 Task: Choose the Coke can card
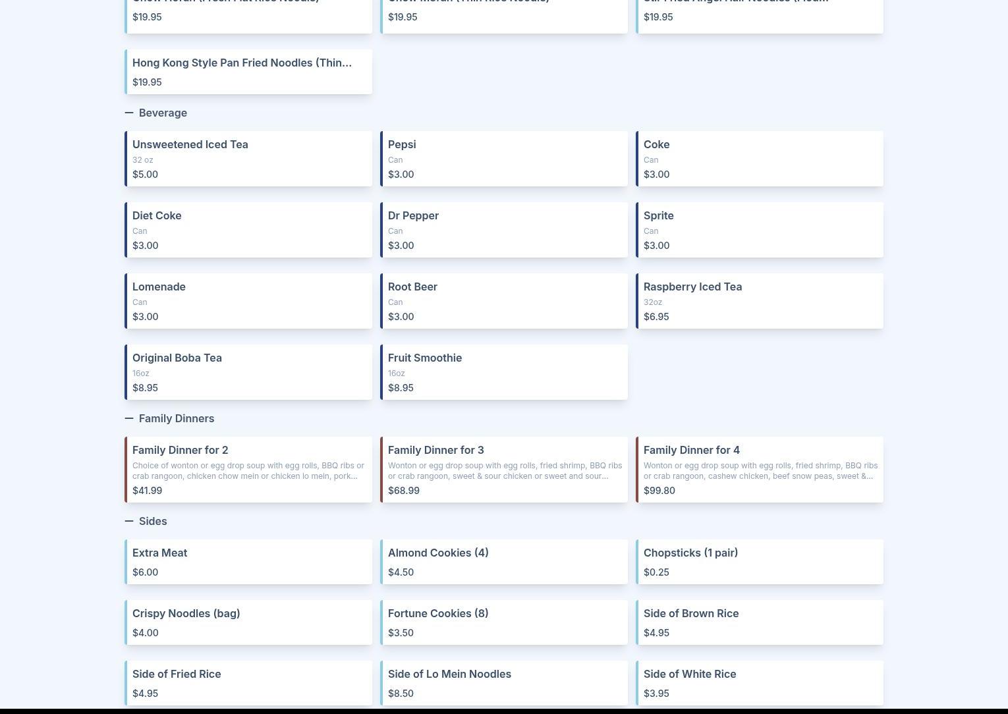point(760,159)
